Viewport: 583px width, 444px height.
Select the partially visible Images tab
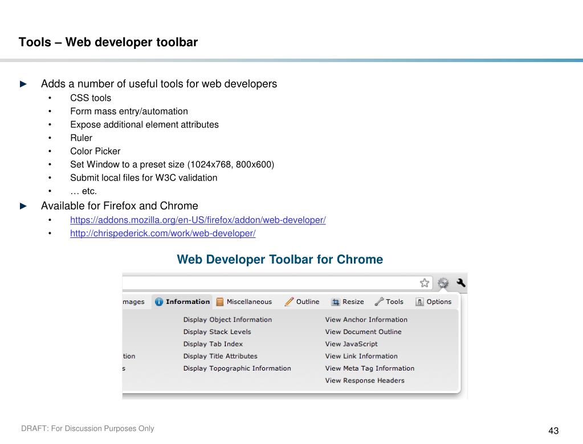tap(133, 302)
